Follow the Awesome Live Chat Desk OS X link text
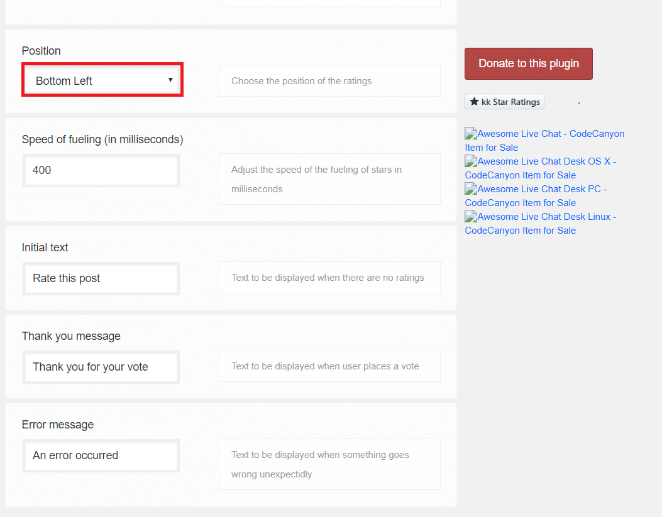Viewport: 662px width, 517px height. [546, 161]
